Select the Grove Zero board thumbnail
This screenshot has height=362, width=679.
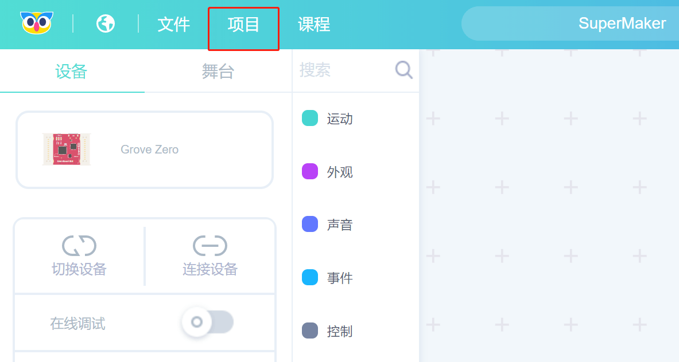tap(67, 149)
